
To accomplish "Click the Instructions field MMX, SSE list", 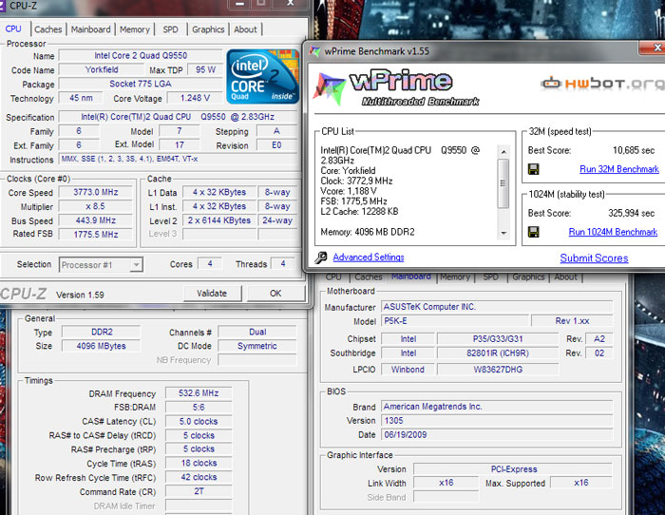I will (x=179, y=160).
